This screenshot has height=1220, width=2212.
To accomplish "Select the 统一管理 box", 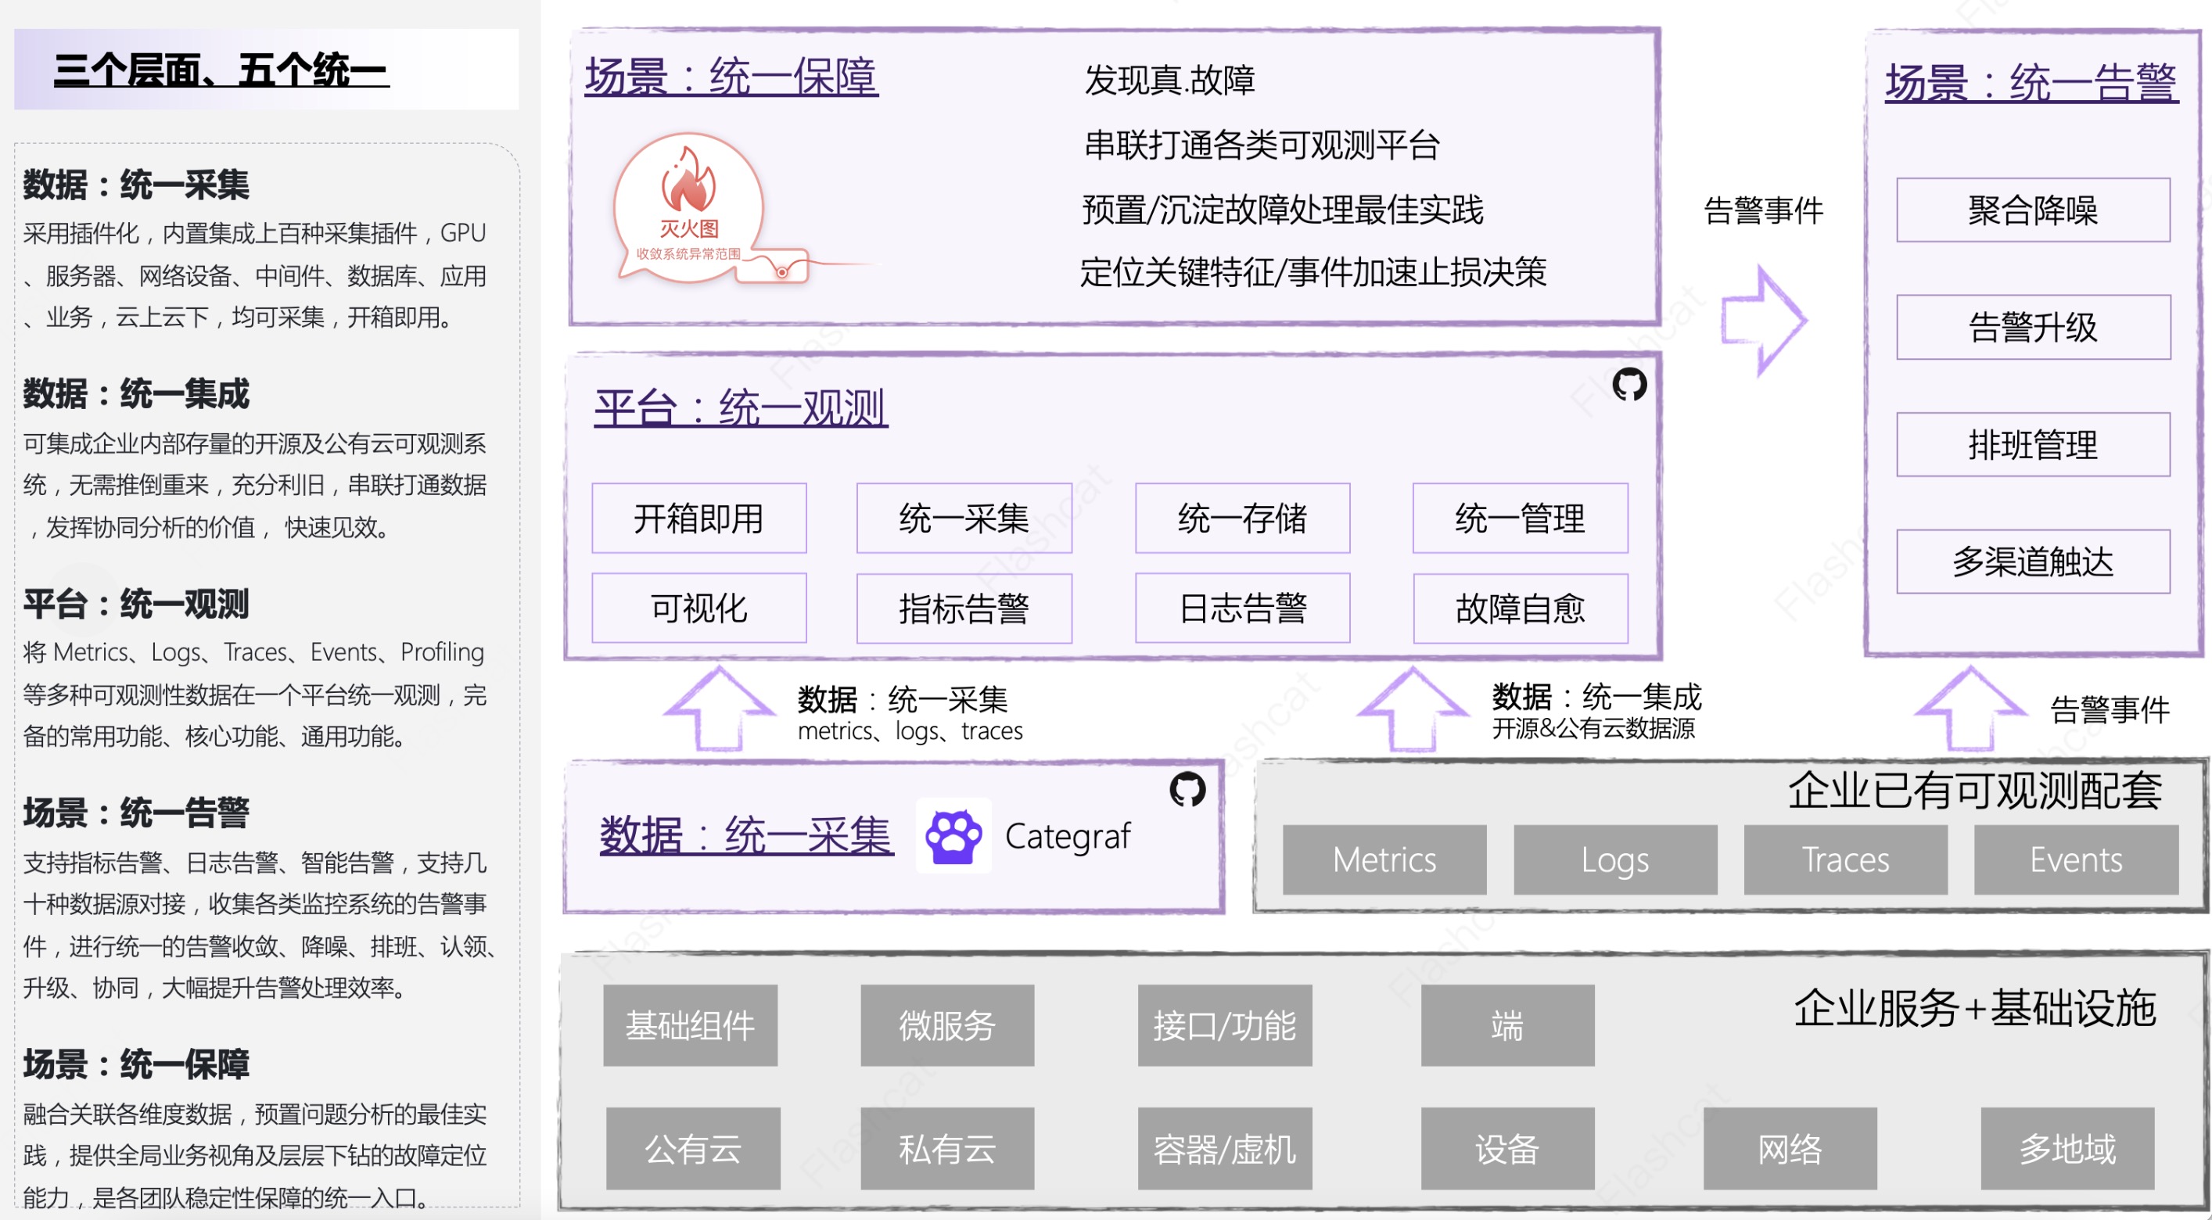I will tap(1521, 518).
